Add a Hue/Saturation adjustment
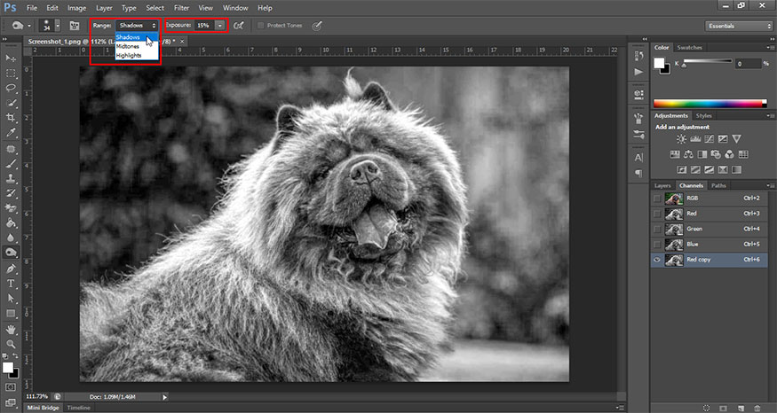The image size is (777, 413). (x=675, y=154)
